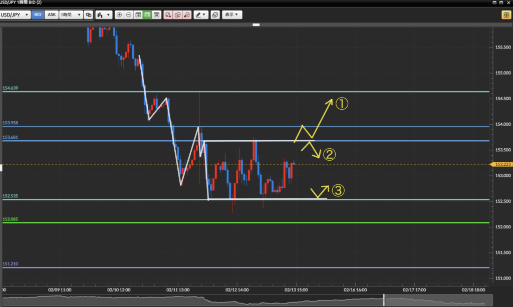The image size is (513, 307).
Task: Click the chart copy icon beside 表示
Action: pos(215,15)
